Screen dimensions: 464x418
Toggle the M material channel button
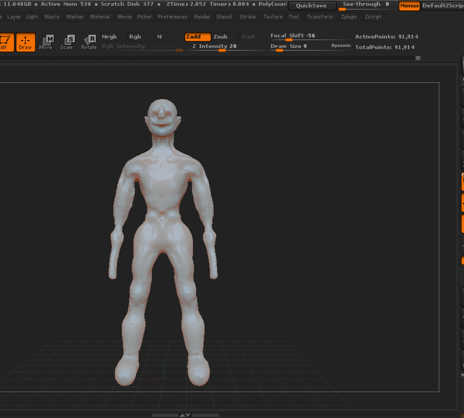point(169,37)
